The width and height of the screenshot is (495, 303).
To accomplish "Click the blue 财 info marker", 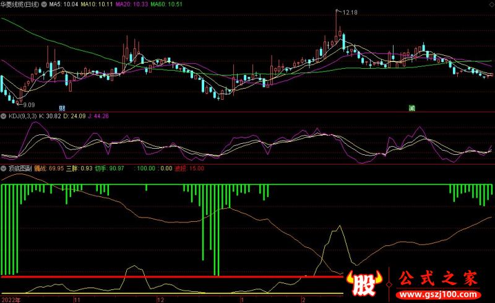I will tap(61, 108).
